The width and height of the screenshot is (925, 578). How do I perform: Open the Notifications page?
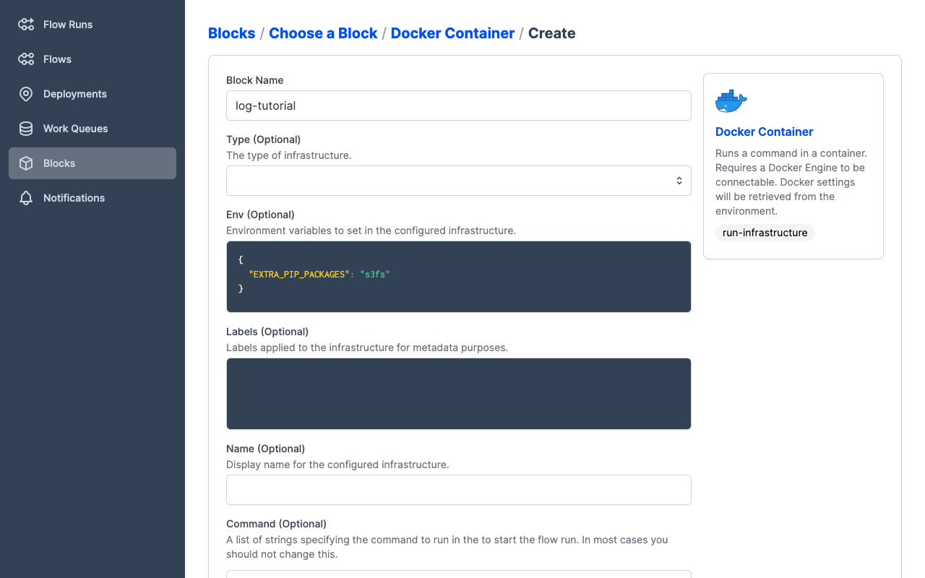pos(92,198)
